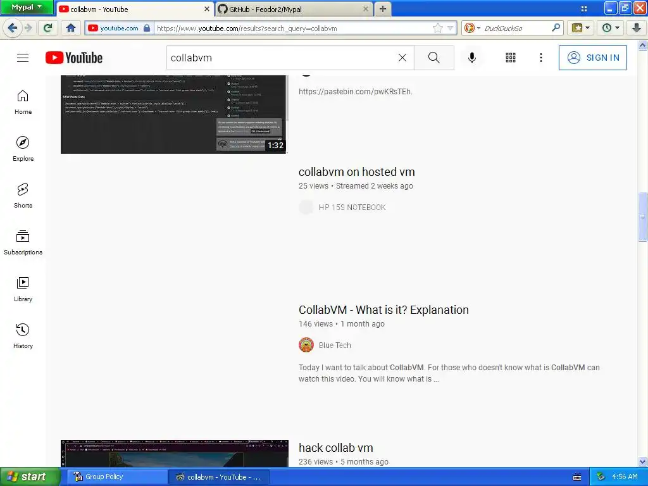Show site identity for youtube.com

click(119, 28)
